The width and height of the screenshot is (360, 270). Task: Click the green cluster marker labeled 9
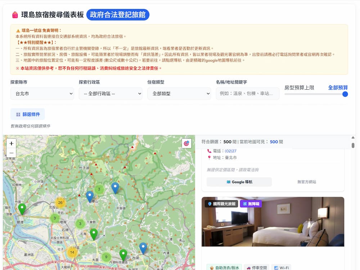(x=106, y=257)
